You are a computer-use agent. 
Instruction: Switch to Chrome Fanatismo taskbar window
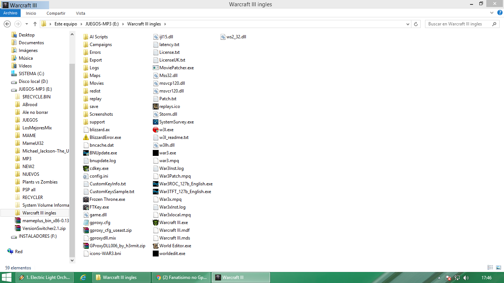(181, 277)
